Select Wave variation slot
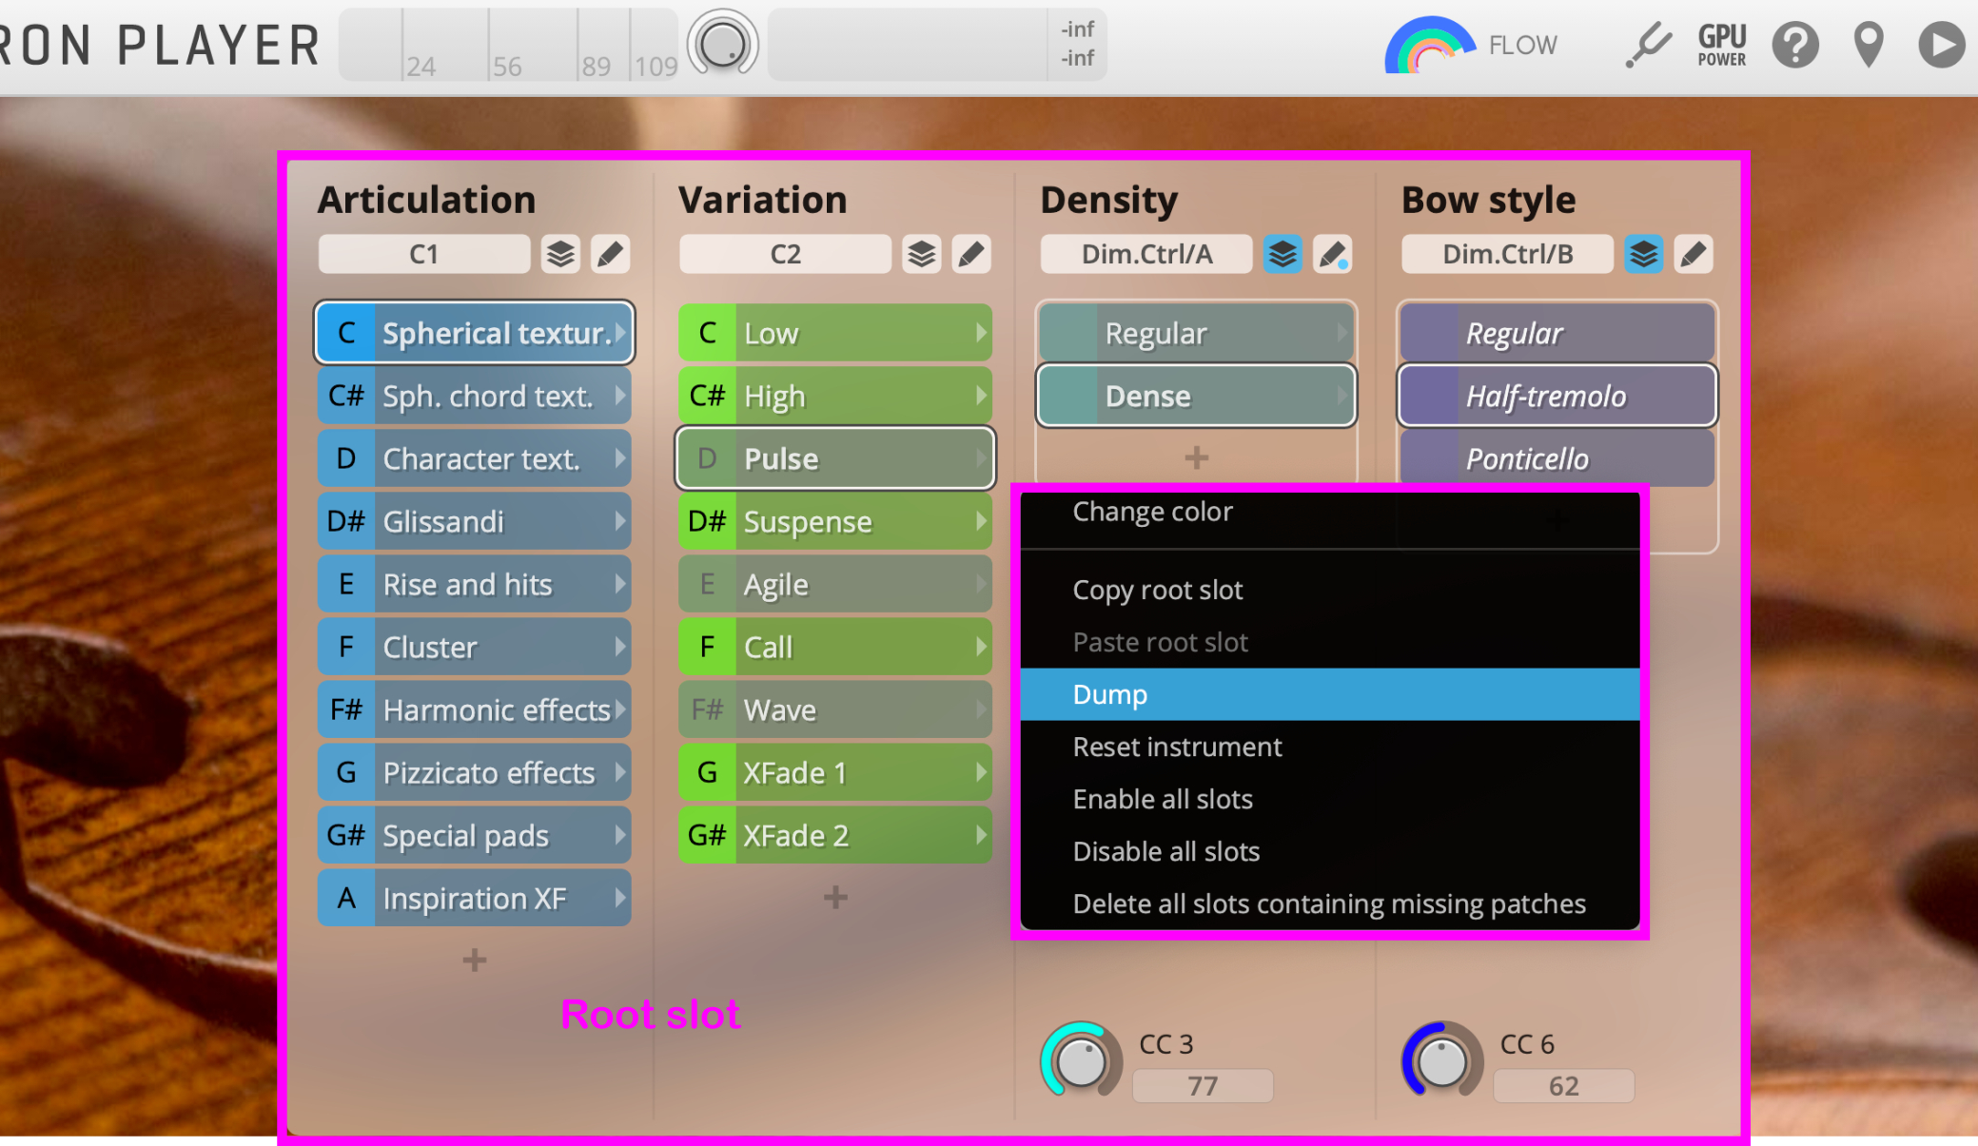1978x1146 pixels. (x=835, y=709)
